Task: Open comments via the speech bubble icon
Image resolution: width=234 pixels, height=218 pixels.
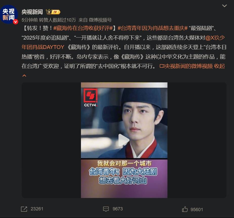Action: (106, 209)
